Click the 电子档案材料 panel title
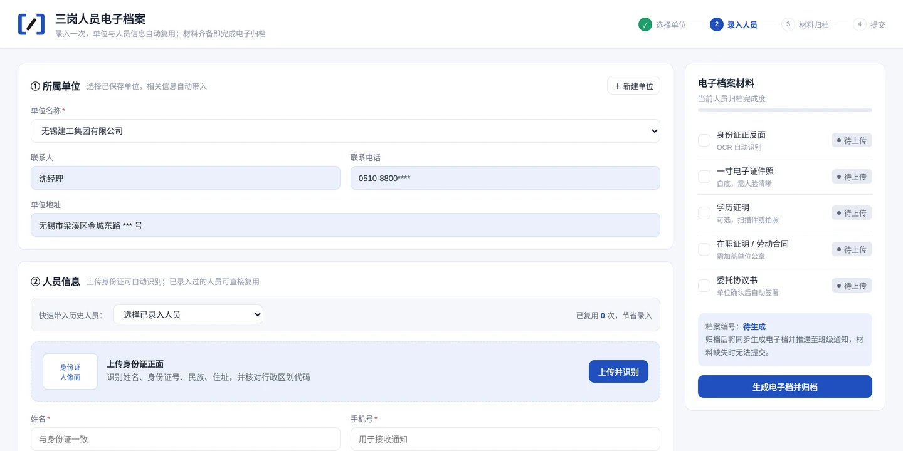The width and height of the screenshot is (903, 451). (x=726, y=83)
